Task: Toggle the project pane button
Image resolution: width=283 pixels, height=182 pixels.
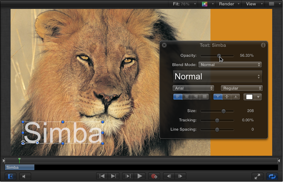Action: click(10, 176)
